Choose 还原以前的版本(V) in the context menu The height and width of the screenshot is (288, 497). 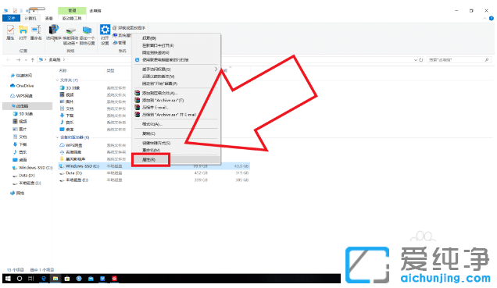tap(176, 76)
